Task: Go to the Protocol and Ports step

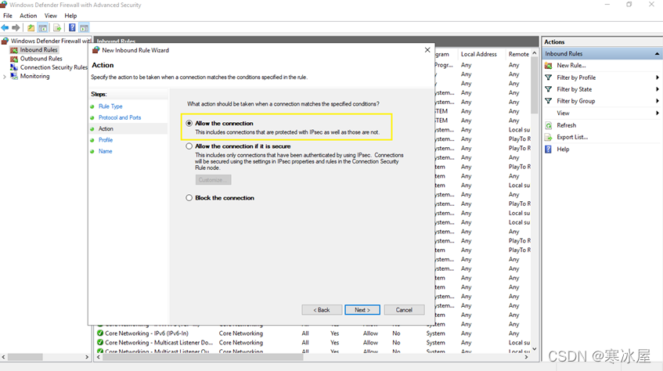Action: [x=120, y=117]
